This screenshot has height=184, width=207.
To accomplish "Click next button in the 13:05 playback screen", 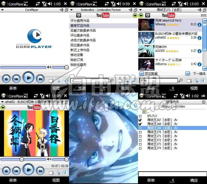I will [x=40, y=171].
